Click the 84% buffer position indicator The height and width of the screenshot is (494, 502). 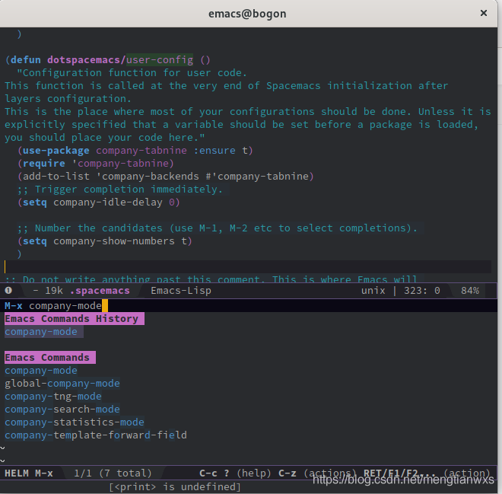pos(470,291)
